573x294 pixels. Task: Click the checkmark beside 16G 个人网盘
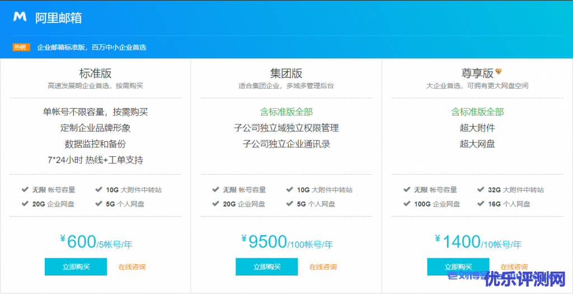pos(481,204)
